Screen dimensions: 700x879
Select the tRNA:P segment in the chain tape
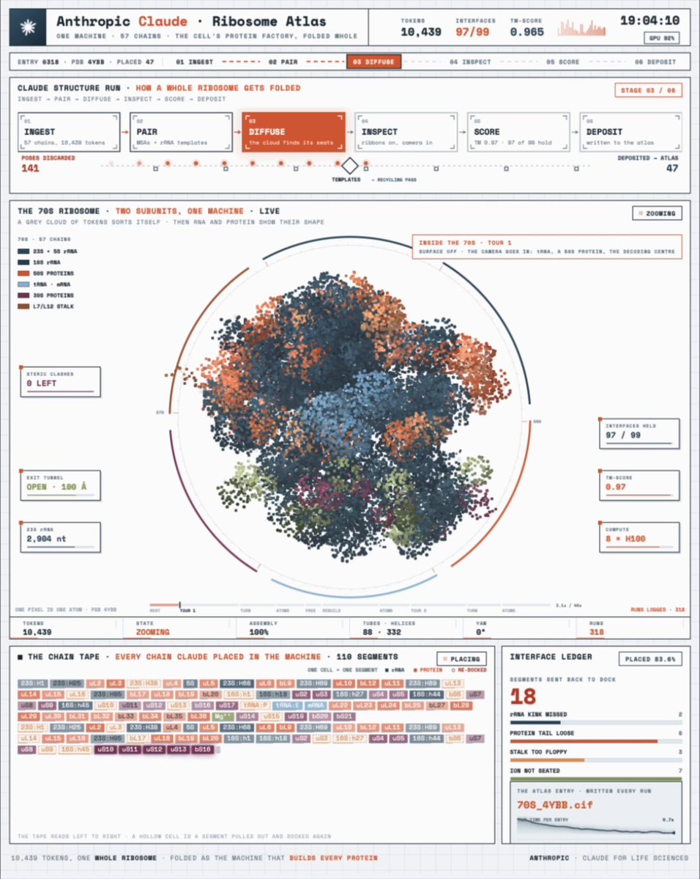pyautogui.click(x=256, y=705)
